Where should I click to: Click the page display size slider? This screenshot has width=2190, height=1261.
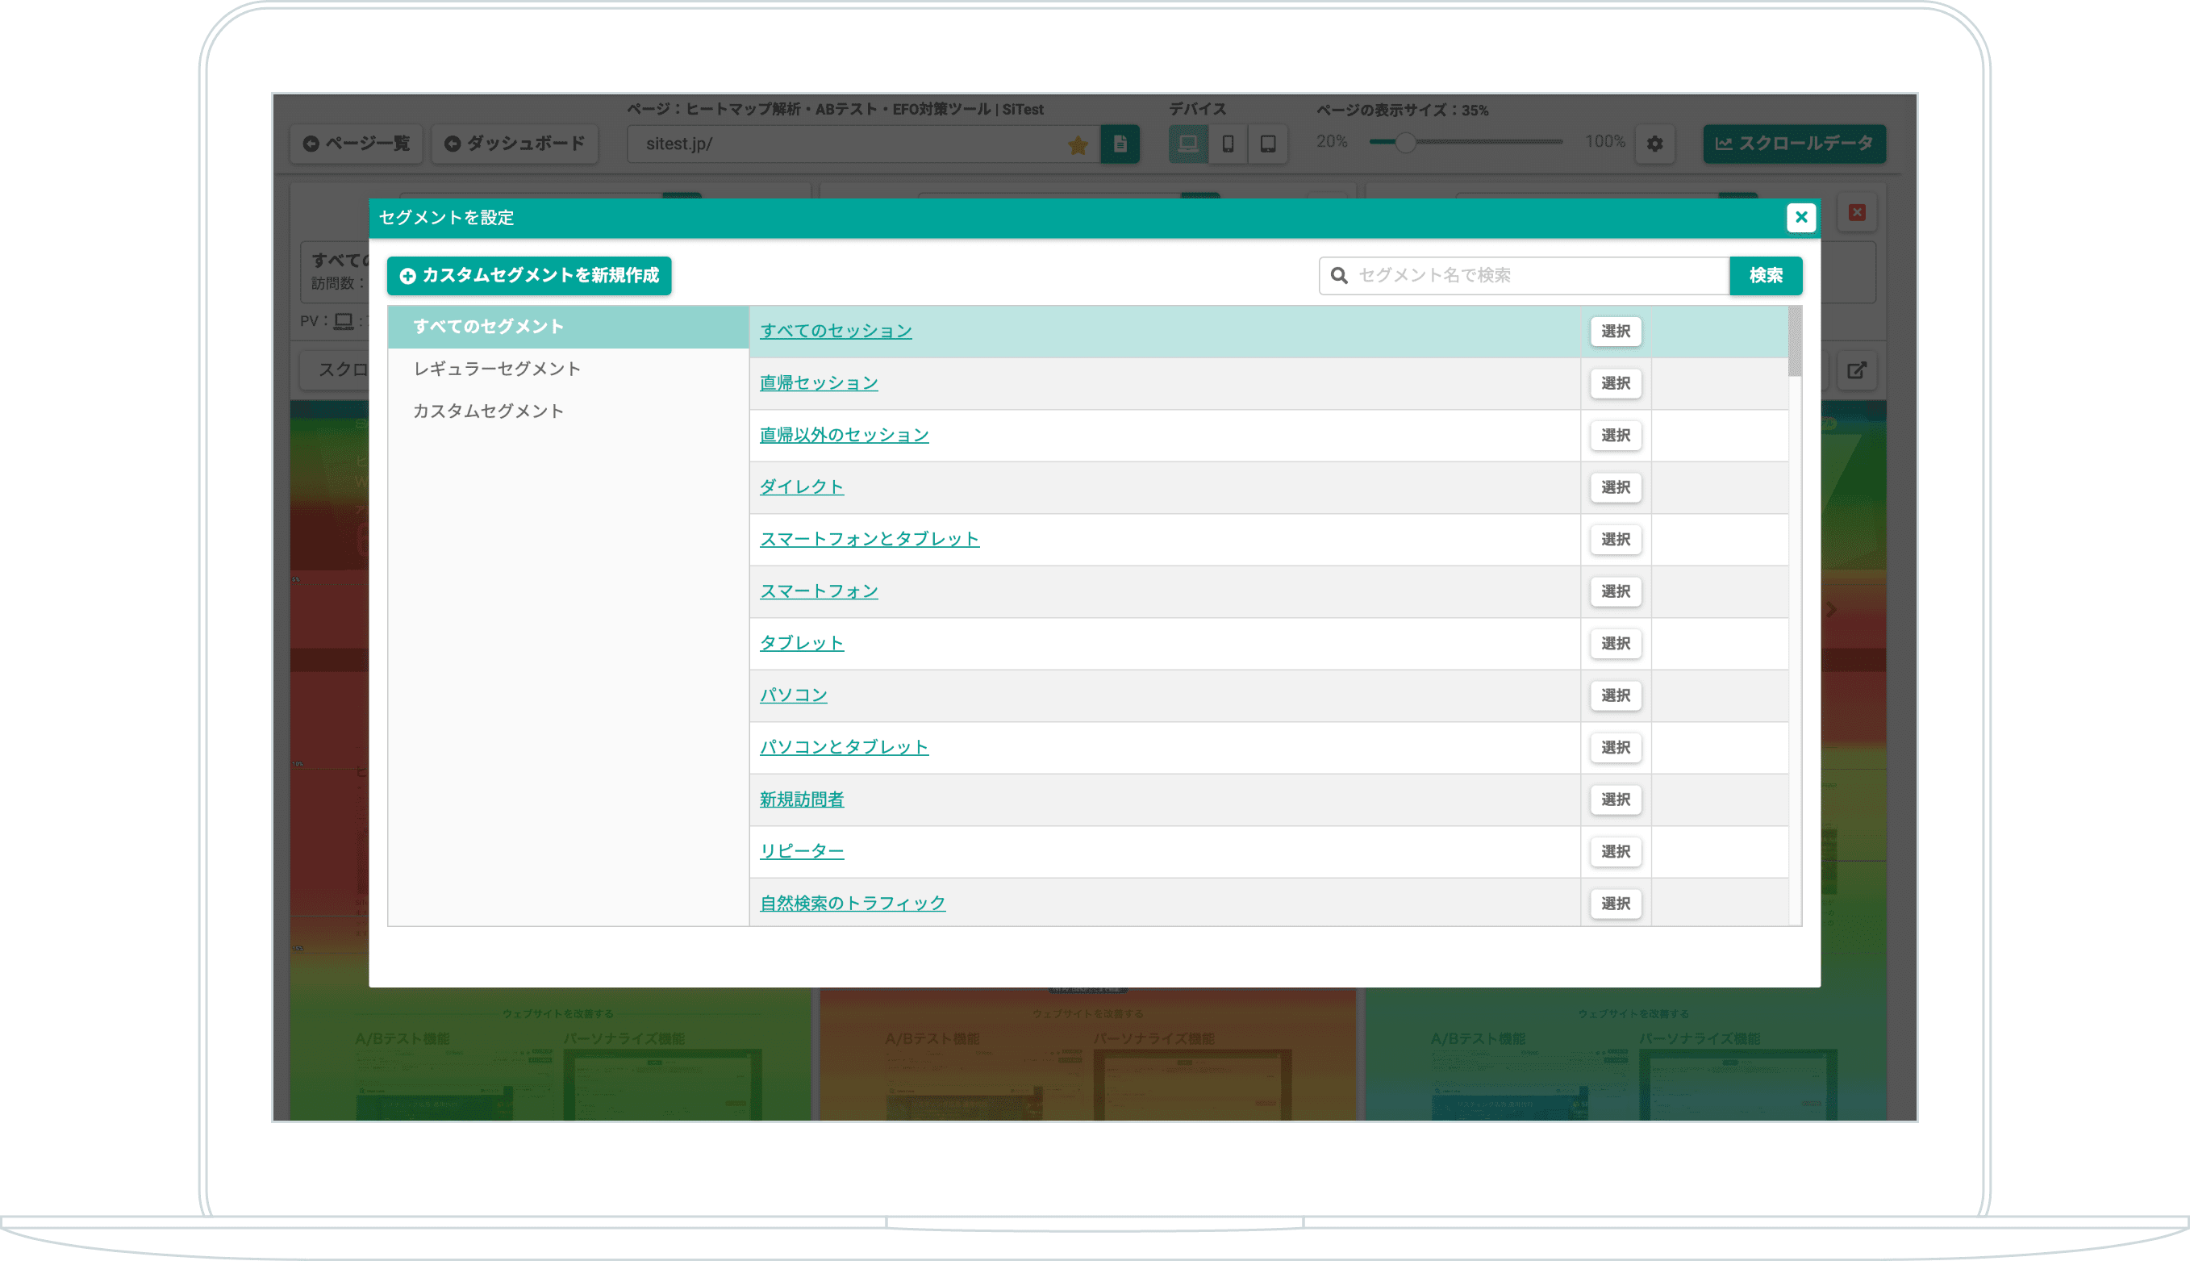1404,142
